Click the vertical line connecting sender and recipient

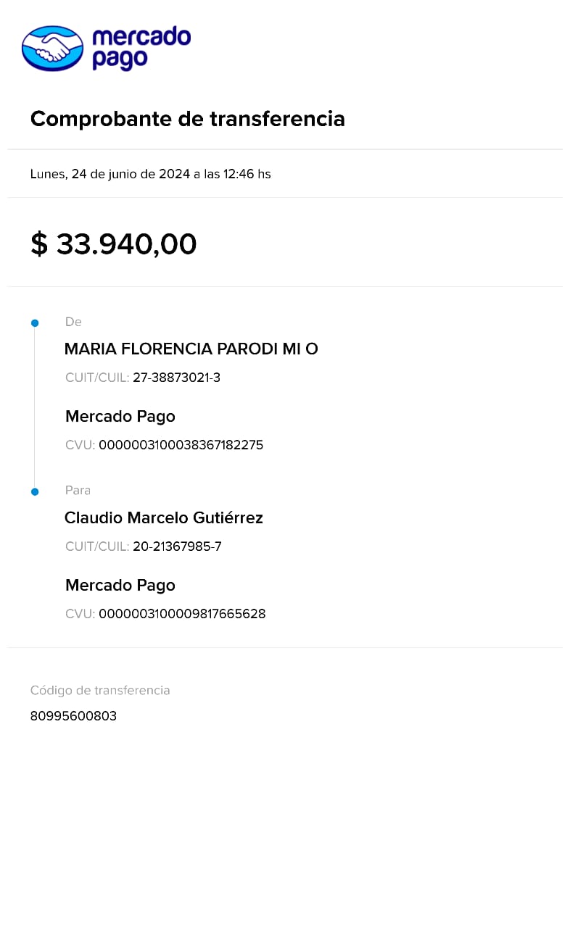(34, 407)
